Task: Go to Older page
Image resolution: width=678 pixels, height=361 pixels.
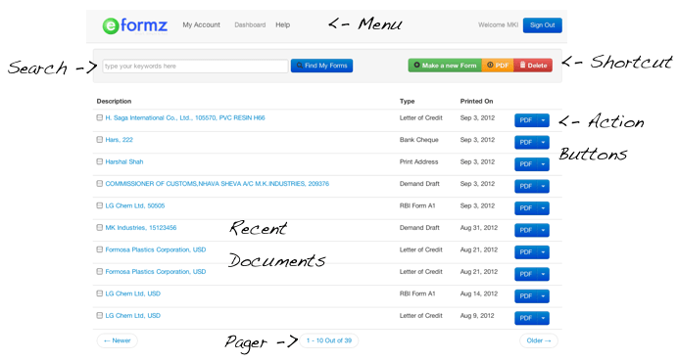Action: pos(539,340)
